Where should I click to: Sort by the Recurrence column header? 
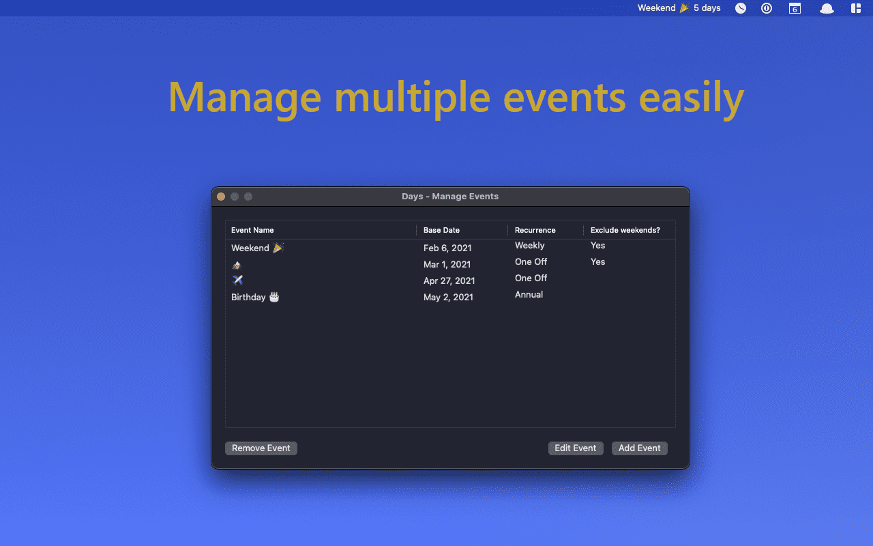pyautogui.click(x=535, y=230)
